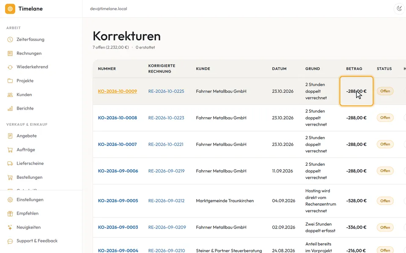Click '7 offen (2.232,00 €)' summary
Viewport: 406px width, 253px height.
(110, 47)
